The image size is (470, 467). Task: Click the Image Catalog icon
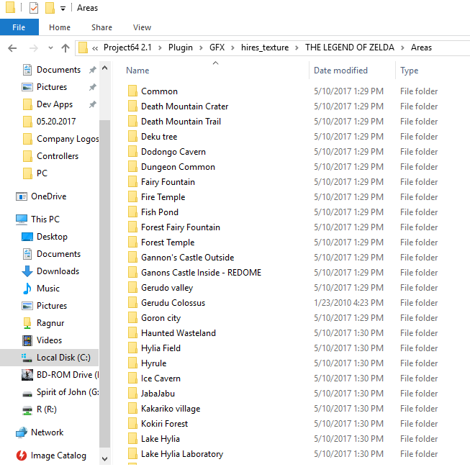click(22, 455)
